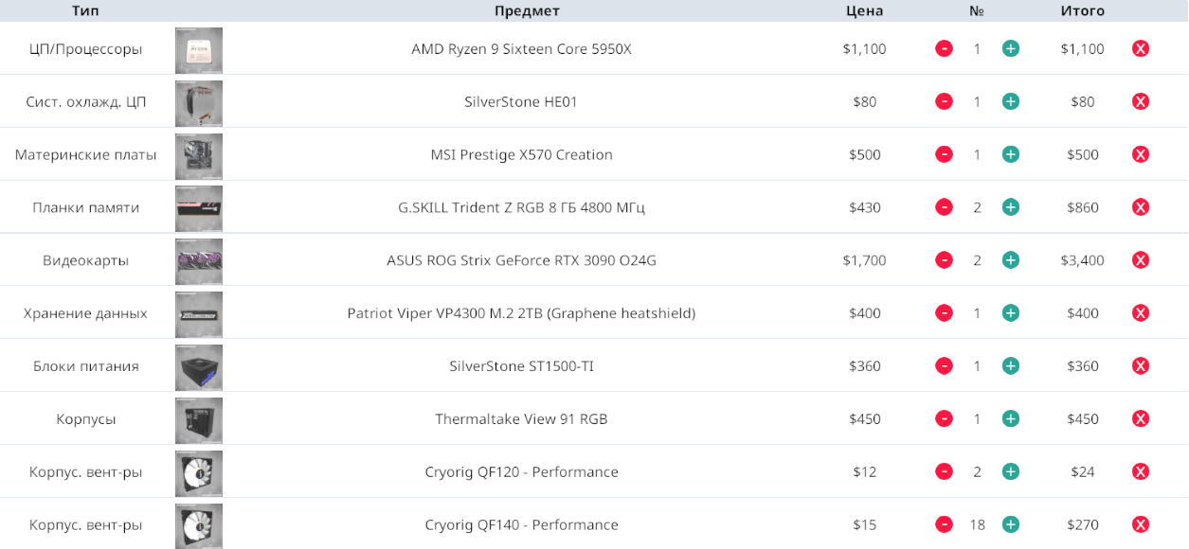Remove AMD Ryzen 9 5950X from list
Screen dimensions: 1189x549
coord(1141,48)
